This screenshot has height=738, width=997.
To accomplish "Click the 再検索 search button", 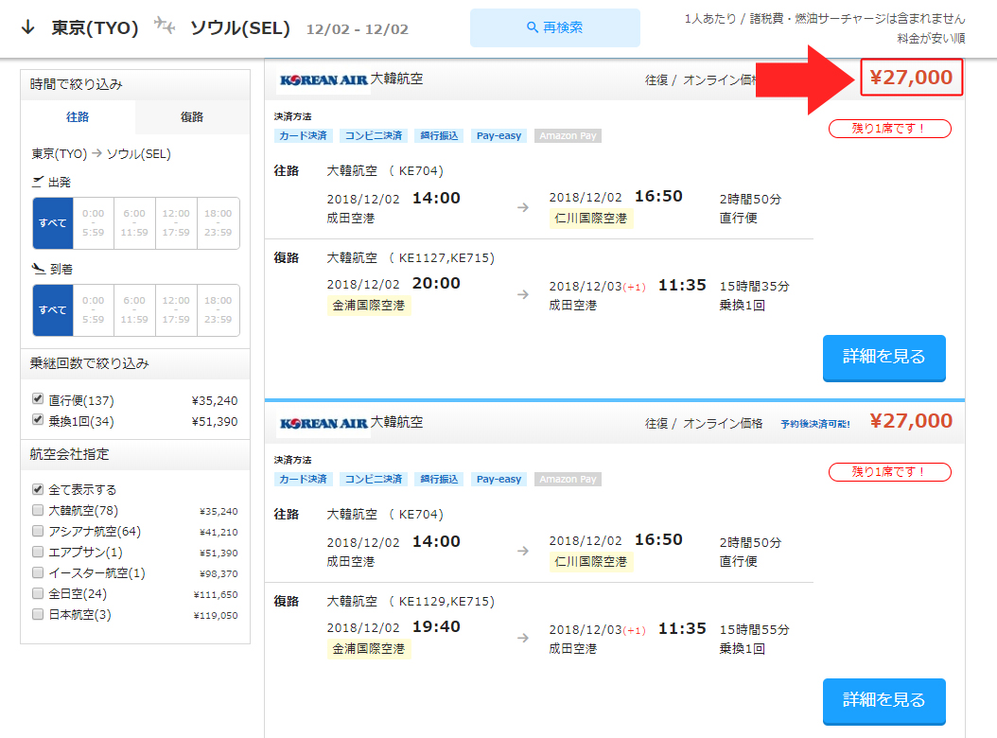I will pos(555,27).
